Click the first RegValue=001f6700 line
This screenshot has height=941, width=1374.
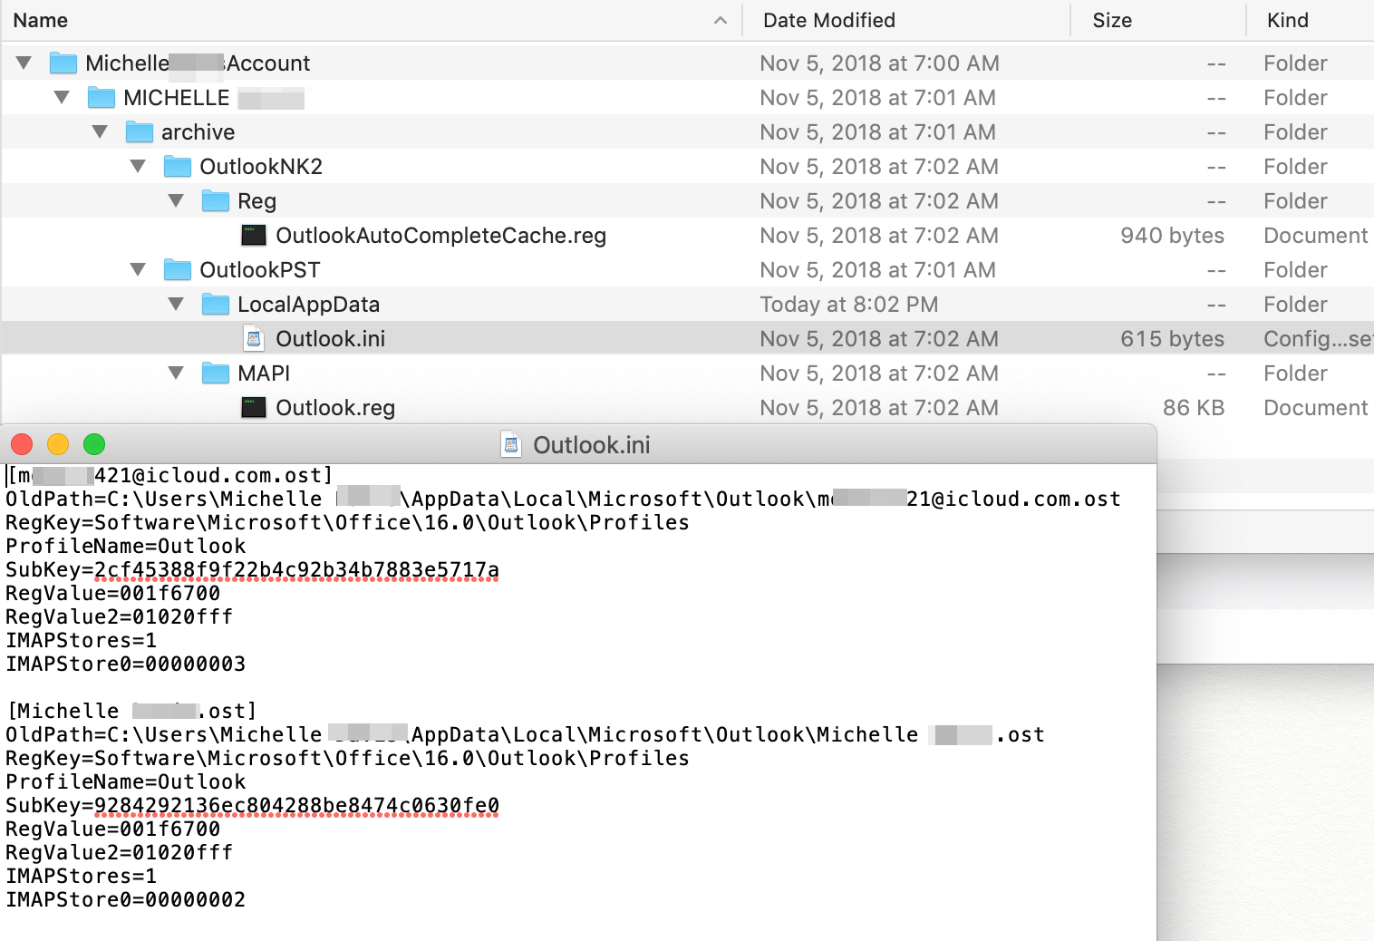point(112,593)
